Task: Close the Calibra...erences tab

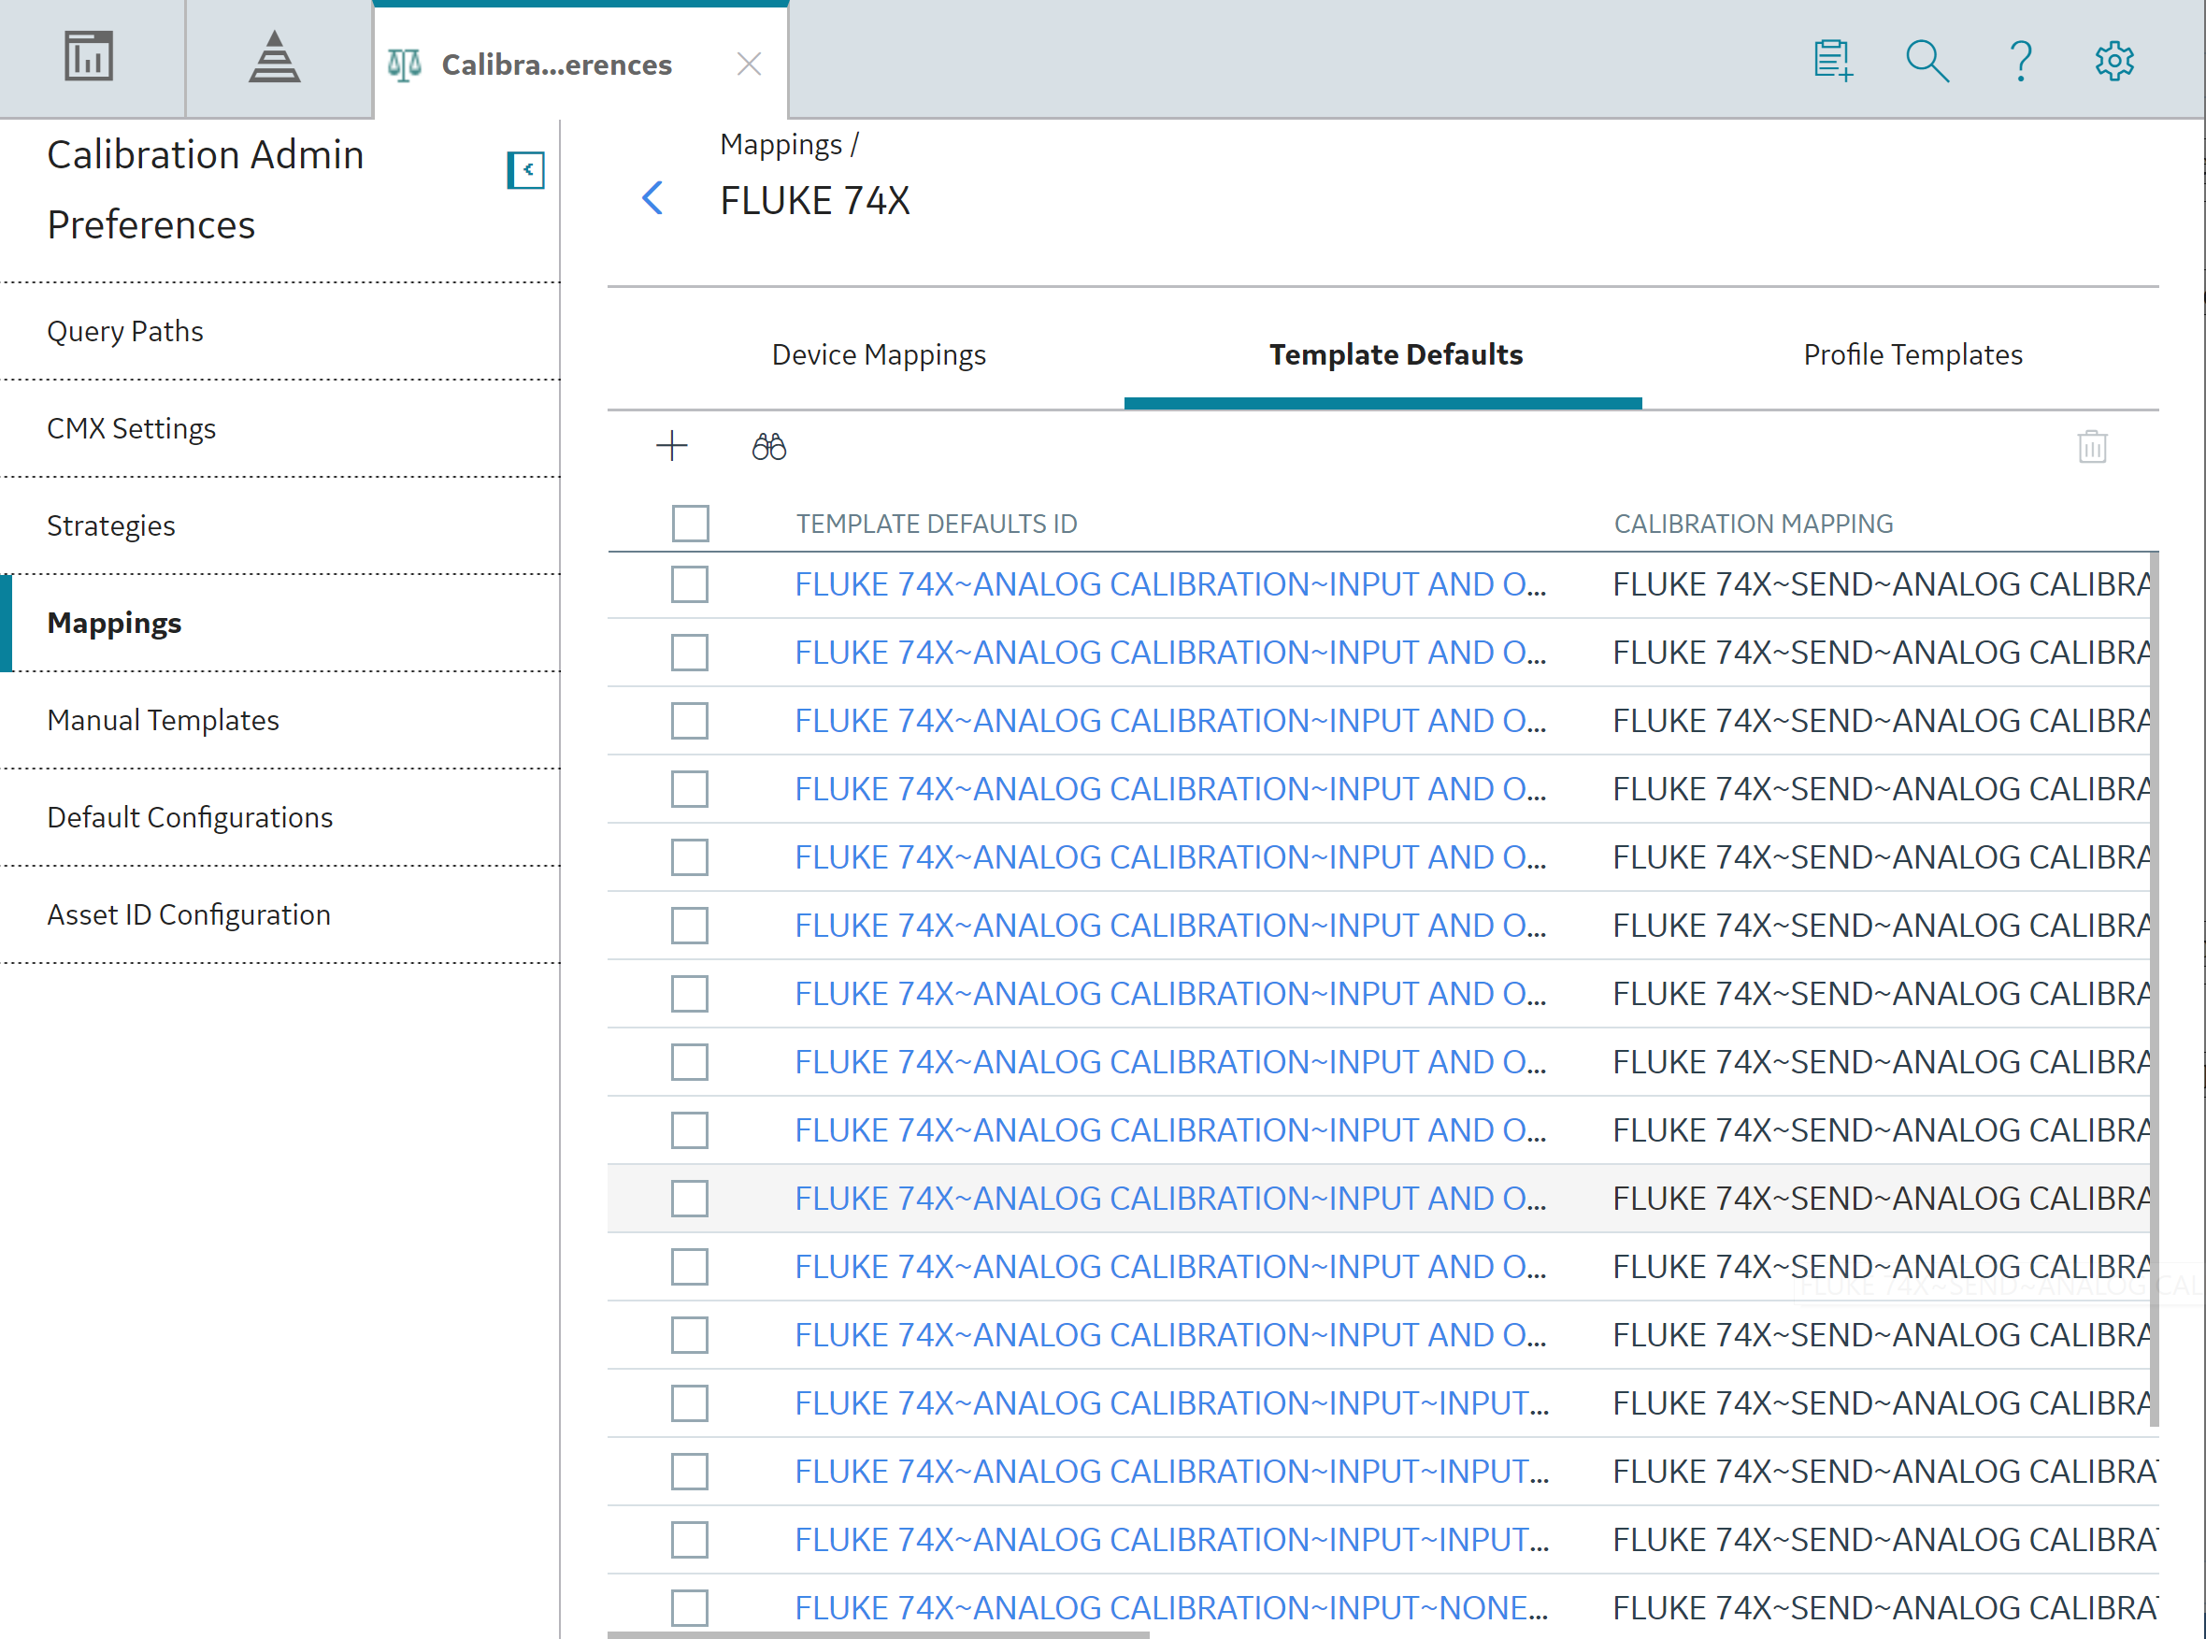Action: (749, 65)
